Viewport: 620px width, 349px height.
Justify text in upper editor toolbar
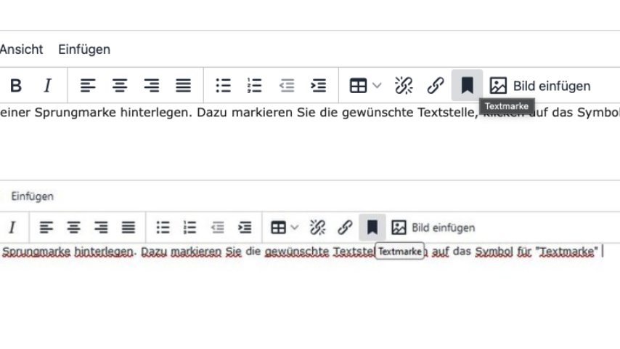pos(184,86)
